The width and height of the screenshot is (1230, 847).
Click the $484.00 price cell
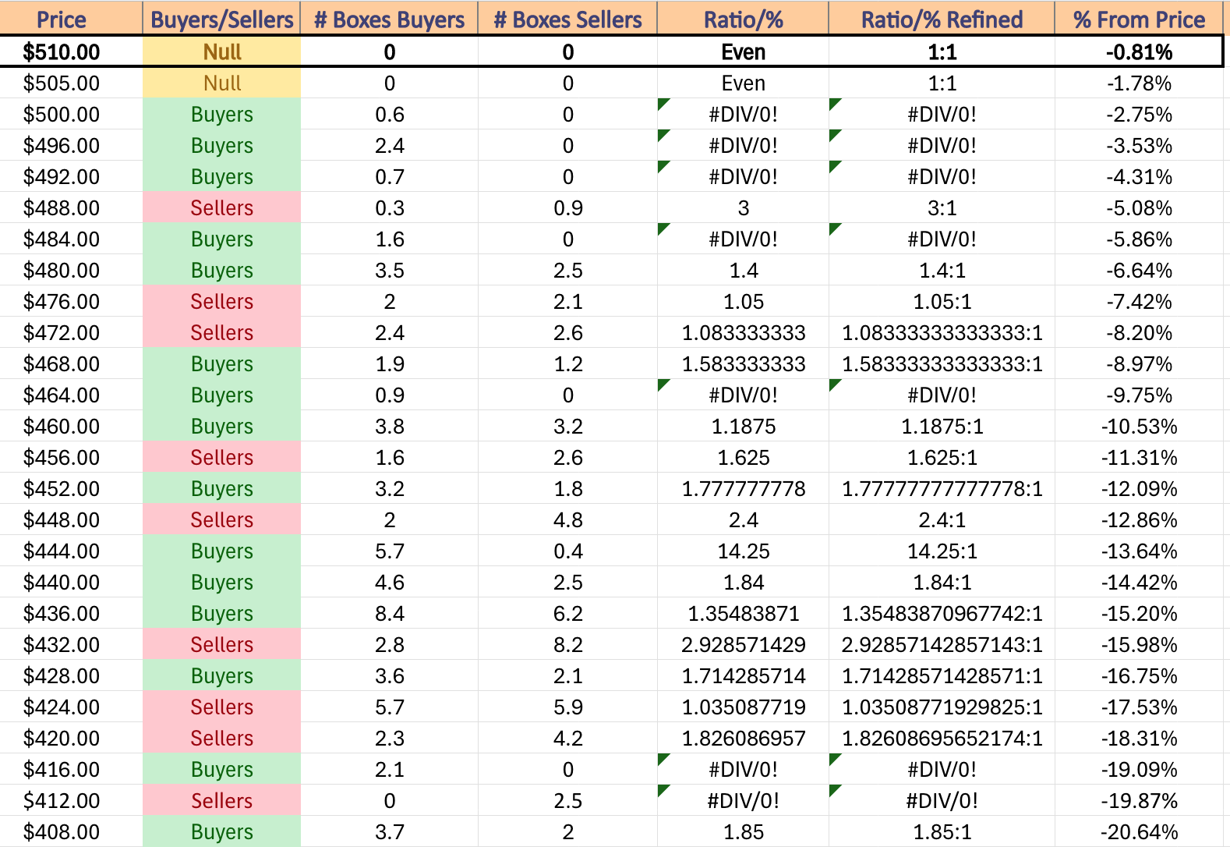(71, 239)
